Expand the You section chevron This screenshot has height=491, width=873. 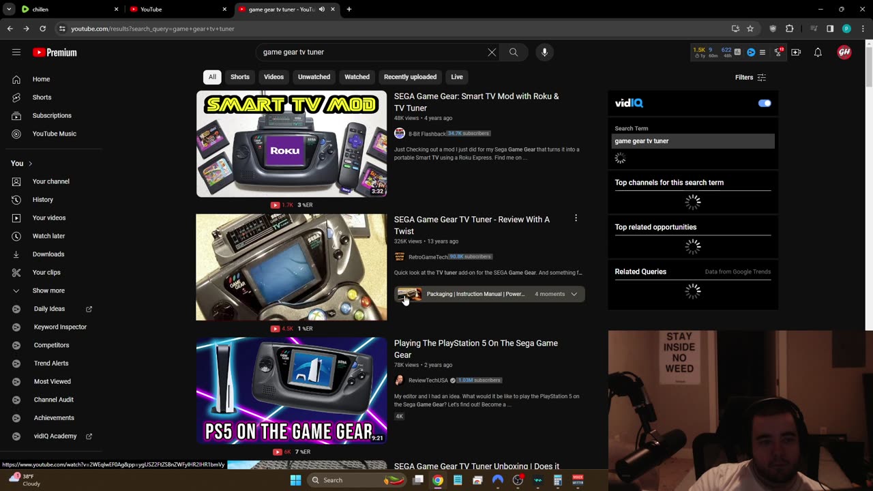(30, 164)
